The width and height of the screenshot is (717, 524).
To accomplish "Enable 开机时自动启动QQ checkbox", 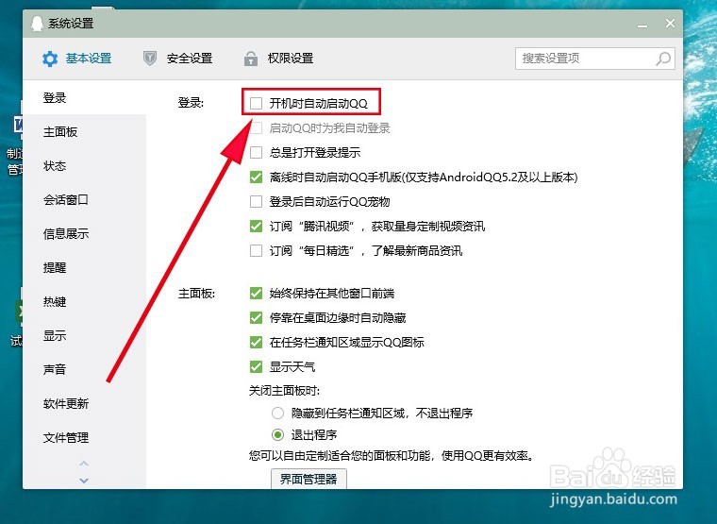I will coord(256,104).
